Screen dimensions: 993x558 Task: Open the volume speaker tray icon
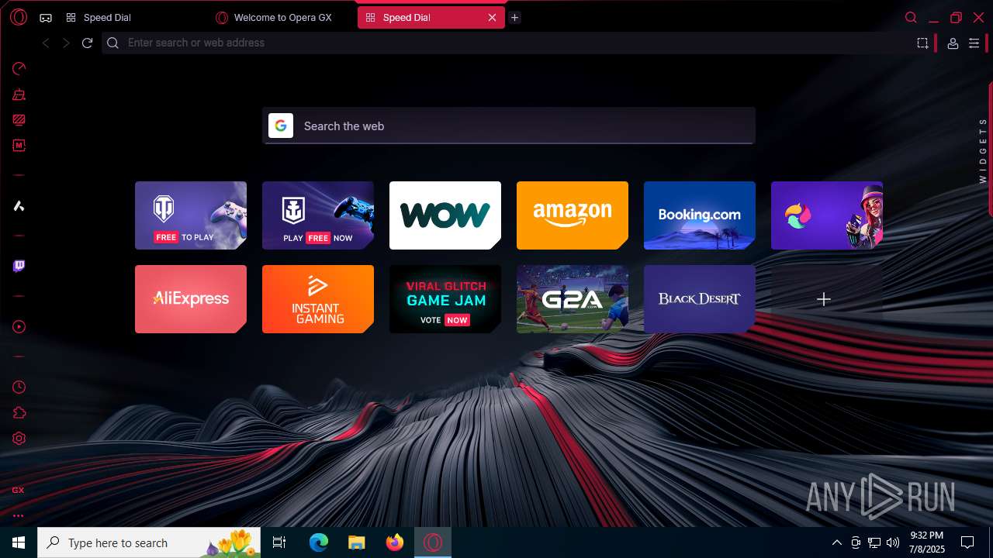click(893, 542)
